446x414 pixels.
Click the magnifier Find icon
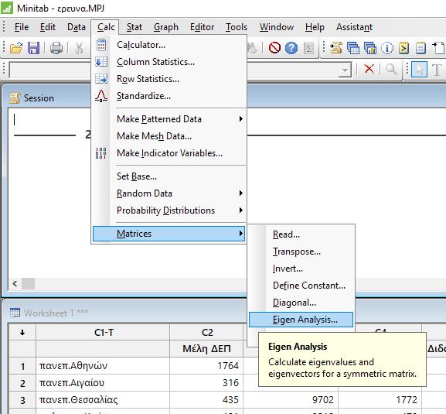(391, 69)
